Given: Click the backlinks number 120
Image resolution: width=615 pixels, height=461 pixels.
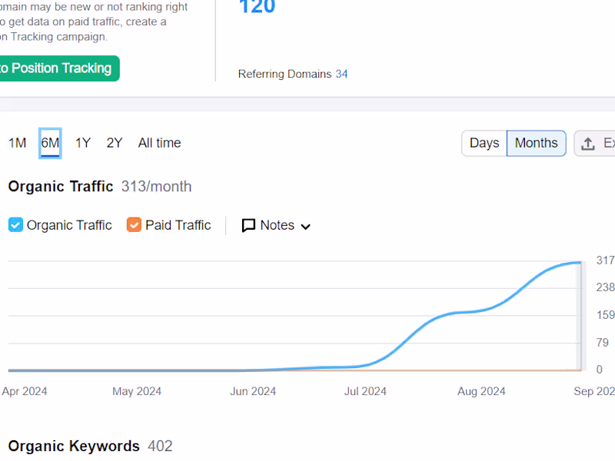Looking at the screenshot, I should click(257, 8).
